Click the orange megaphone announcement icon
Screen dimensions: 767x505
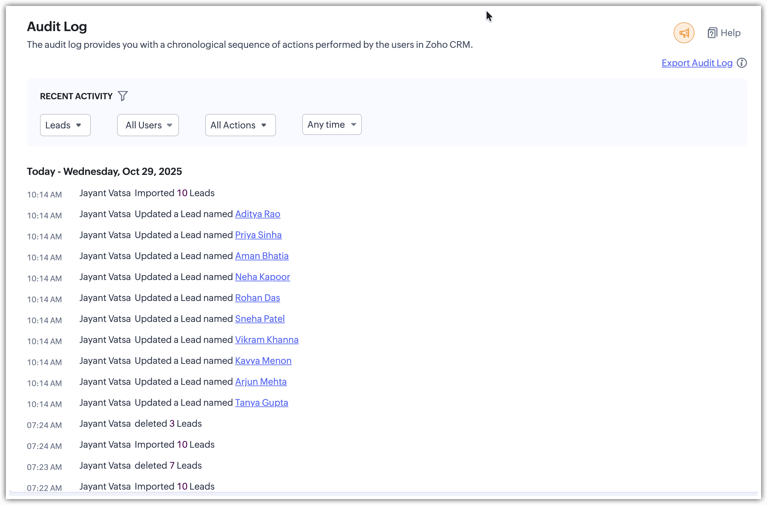pyautogui.click(x=684, y=33)
